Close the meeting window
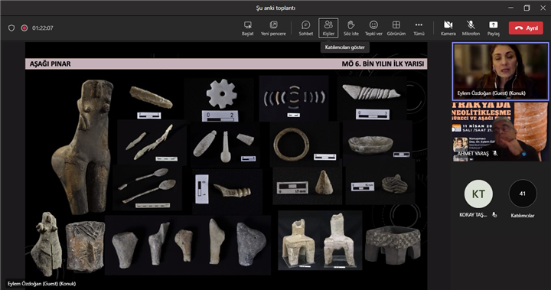The width and height of the screenshot is (551, 290). pos(543,8)
